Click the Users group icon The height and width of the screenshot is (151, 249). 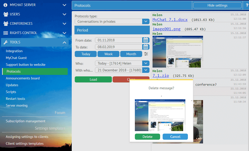tap(6, 14)
